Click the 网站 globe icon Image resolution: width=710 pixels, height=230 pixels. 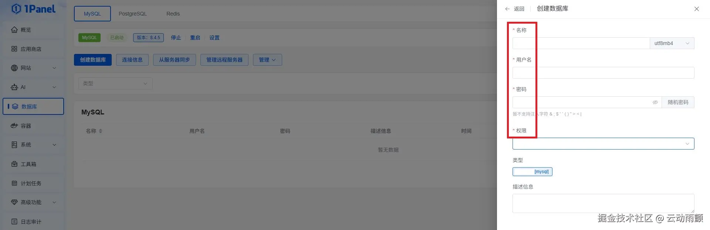[14, 68]
